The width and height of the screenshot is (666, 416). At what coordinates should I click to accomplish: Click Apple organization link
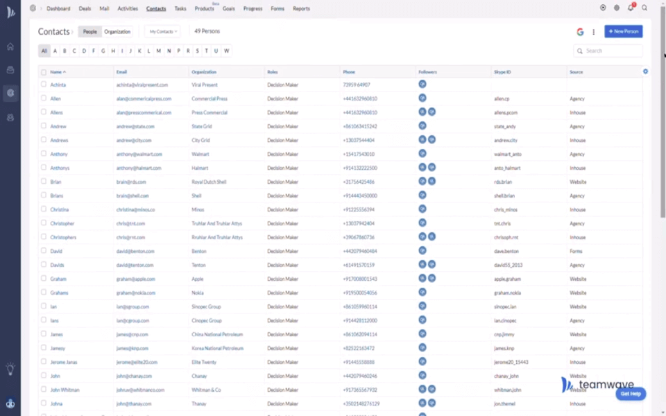click(x=198, y=279)
